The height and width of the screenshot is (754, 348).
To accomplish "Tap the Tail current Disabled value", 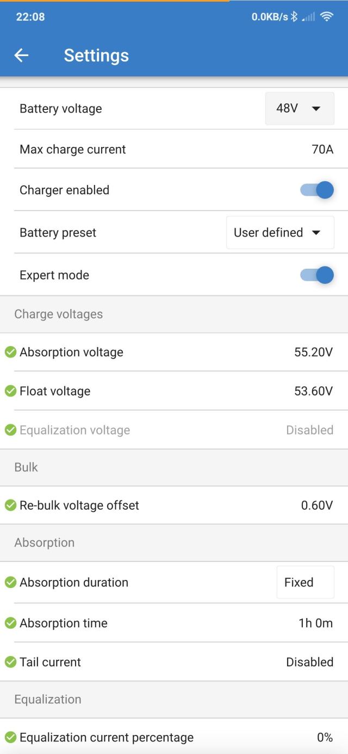I will [309, 662].
